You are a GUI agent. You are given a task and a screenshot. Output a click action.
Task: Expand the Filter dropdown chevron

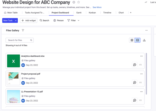78,20
